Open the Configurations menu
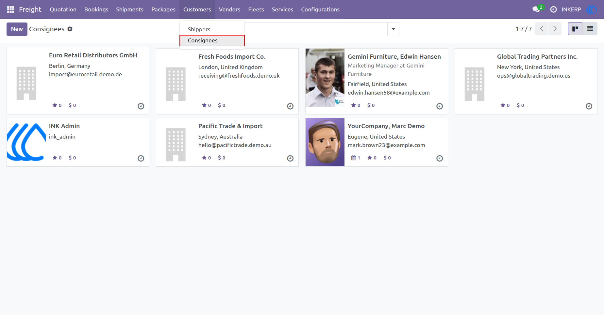This screenshot has height=315, width=604. click(x=320, y=9)
